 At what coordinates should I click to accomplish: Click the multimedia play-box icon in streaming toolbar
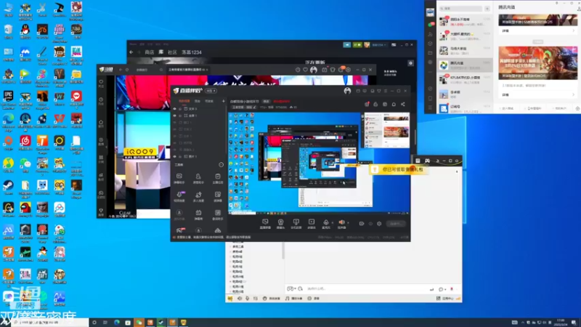point(312,222)
